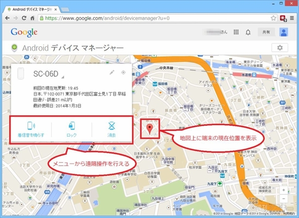This screenshot has width=299, height=218.
Task: Click the browser forward arrow
Action: click(x=15, y=18)
